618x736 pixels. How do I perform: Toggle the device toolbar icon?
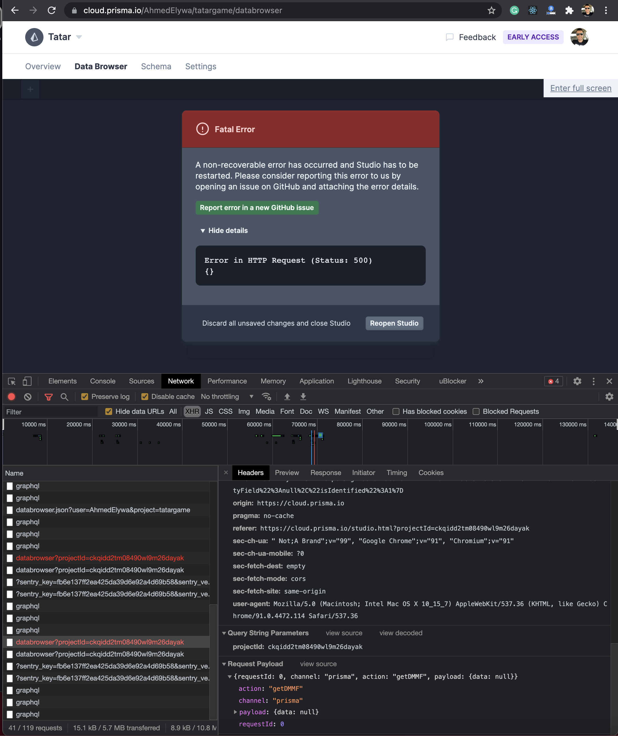coord(27,381)
